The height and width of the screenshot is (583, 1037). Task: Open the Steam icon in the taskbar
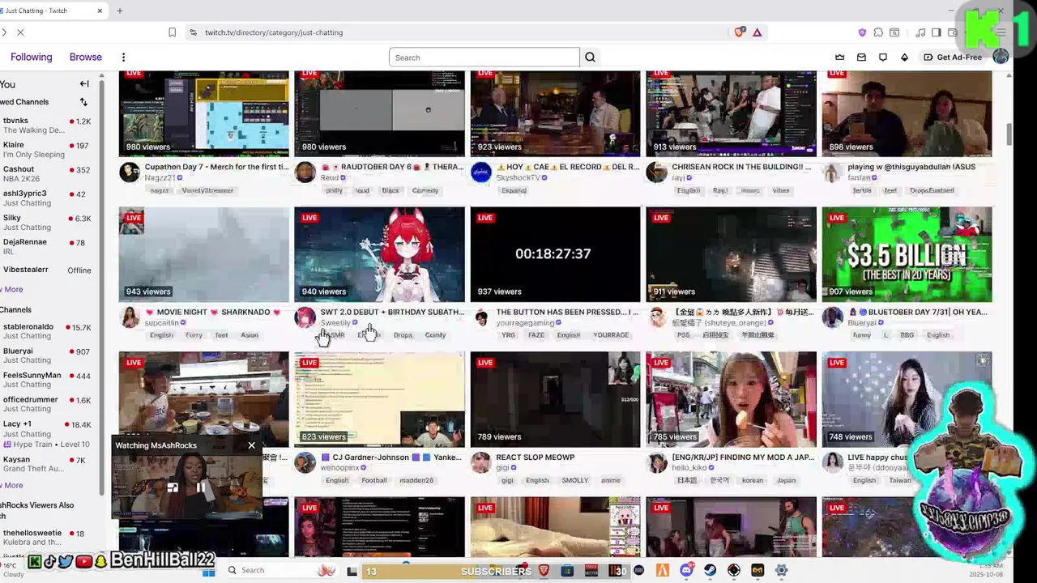pyautogui.click(x=711, y=570)
